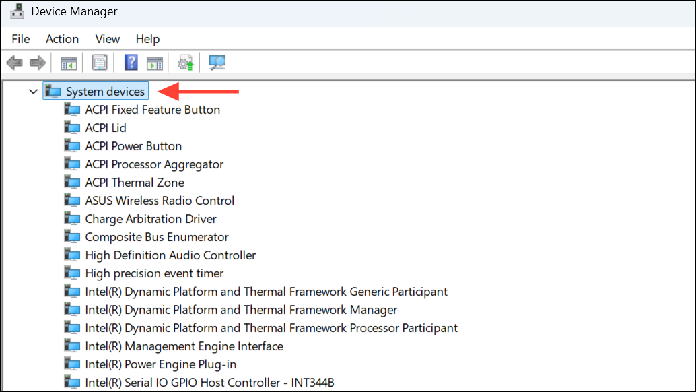The height and width of the screenshot is (392, 696).
Task: Select ACPI Power Button device
Action: (x=133, y=146)
